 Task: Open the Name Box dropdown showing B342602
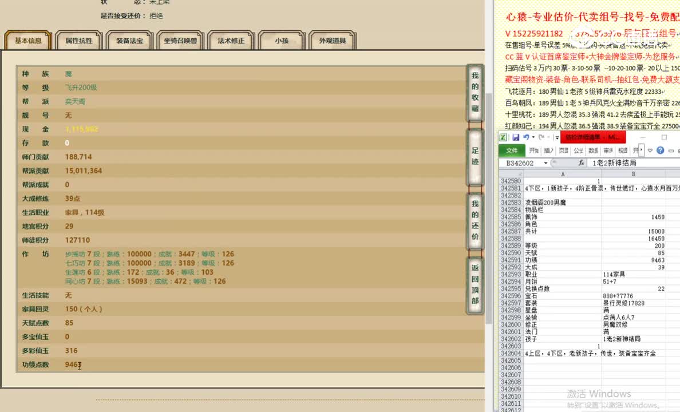[545, 162]
